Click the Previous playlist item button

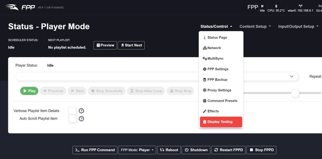(53, 91)
